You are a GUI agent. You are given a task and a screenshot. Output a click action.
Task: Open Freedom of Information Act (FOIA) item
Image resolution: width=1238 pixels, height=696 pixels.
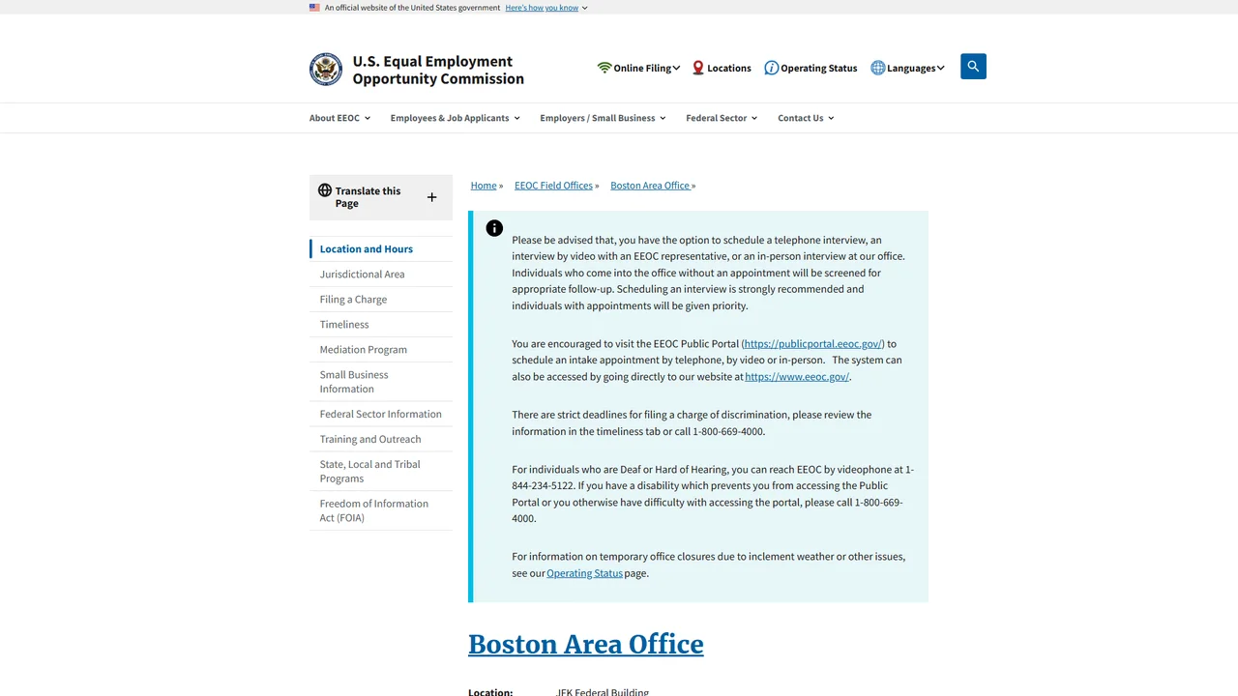point(381,510)
